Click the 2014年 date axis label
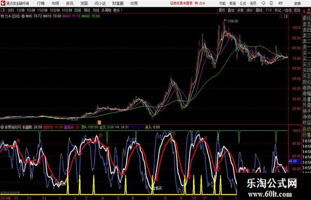Viewport: 311px width, 200px height. (6, 198)
